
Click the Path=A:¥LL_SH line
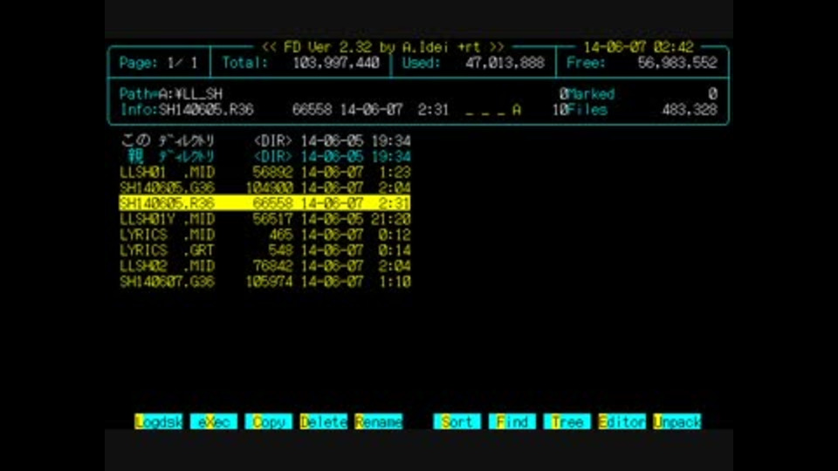pos(171,94)
